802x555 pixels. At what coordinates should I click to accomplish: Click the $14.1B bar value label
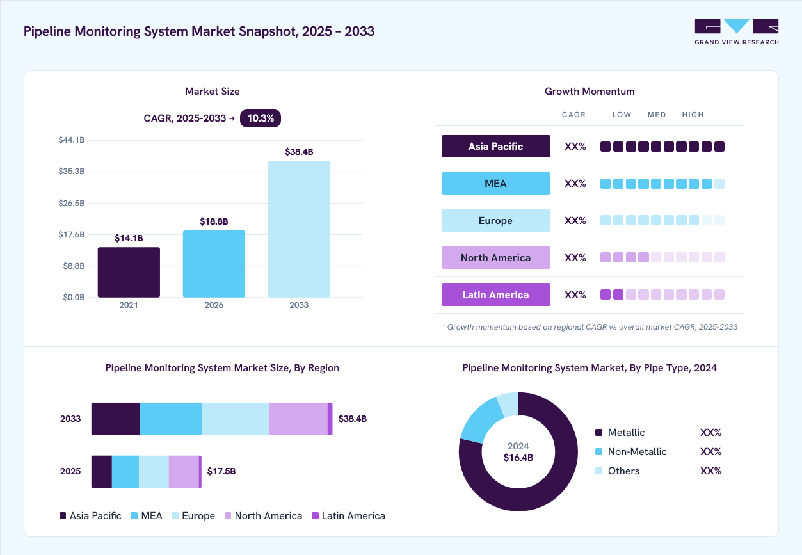pos(129,238)
